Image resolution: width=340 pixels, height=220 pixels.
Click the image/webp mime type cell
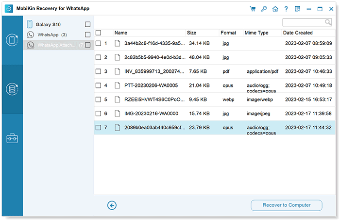click(x=259, y=100)
